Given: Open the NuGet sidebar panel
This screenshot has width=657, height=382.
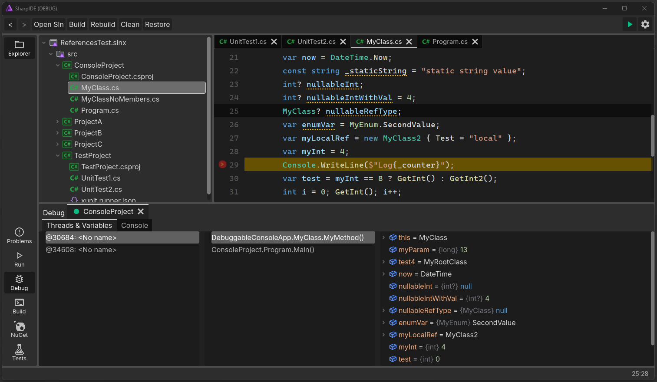Looking at the screenshot, I should [19, 329].
